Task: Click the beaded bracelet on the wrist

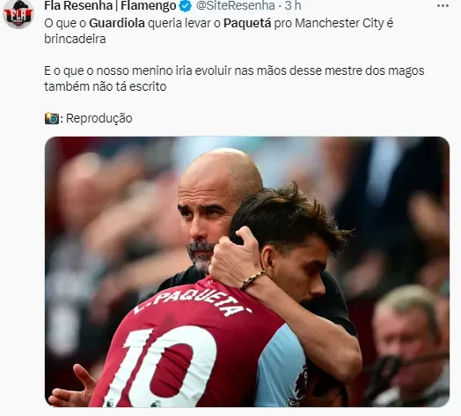Action: point(252,279)
